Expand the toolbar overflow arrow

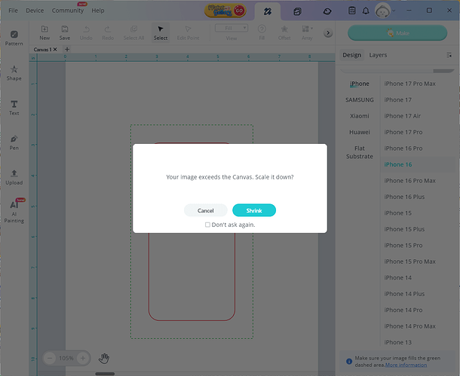(x=328, y=33)
